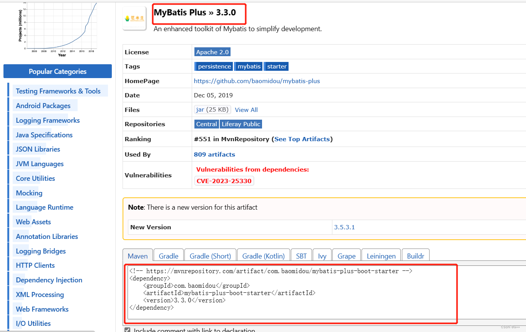The width and height of the screenshot is (526, 332).
Task: Click the persistence tag badge
Action: pos(214,66)
